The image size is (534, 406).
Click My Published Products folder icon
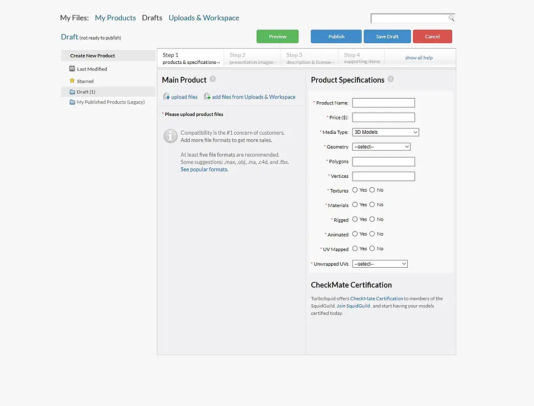pyautogui.click(x=72, y=102)
